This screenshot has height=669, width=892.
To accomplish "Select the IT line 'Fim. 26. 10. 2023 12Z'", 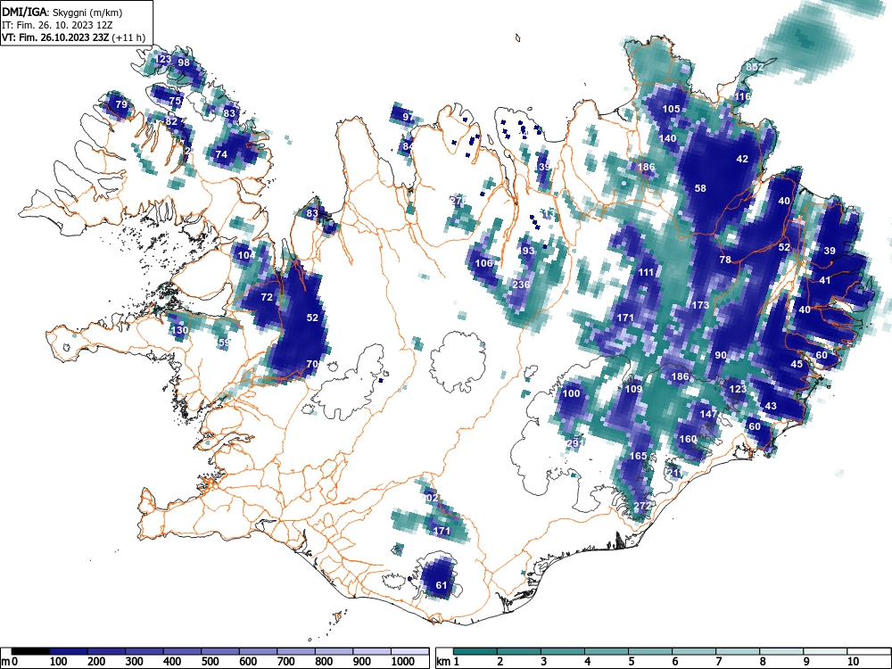I will point(59,25).
